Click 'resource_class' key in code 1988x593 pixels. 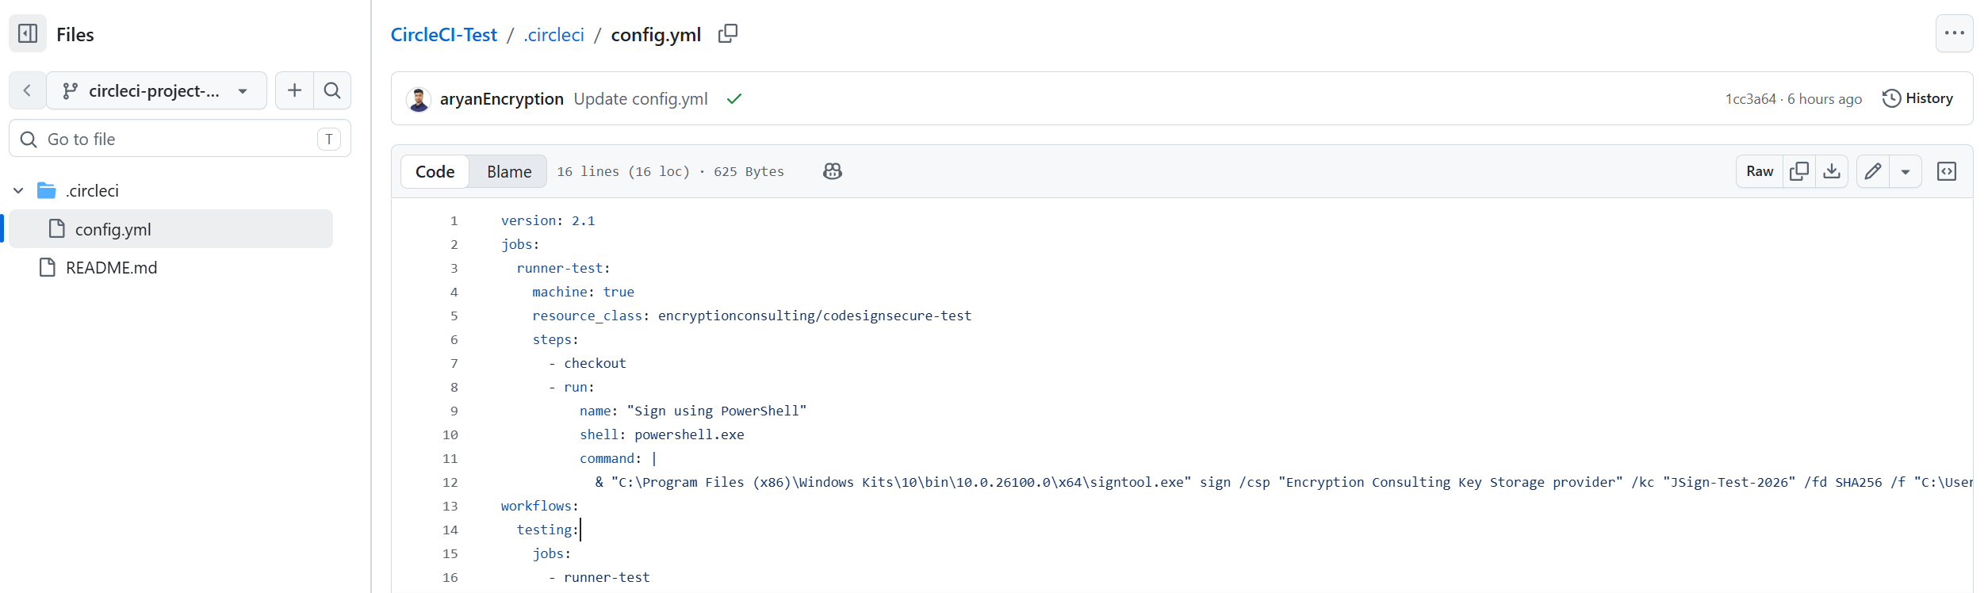(x=587, y=316)
